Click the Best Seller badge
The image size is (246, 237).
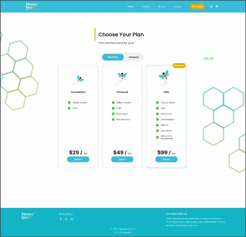(x=179, y=65)
